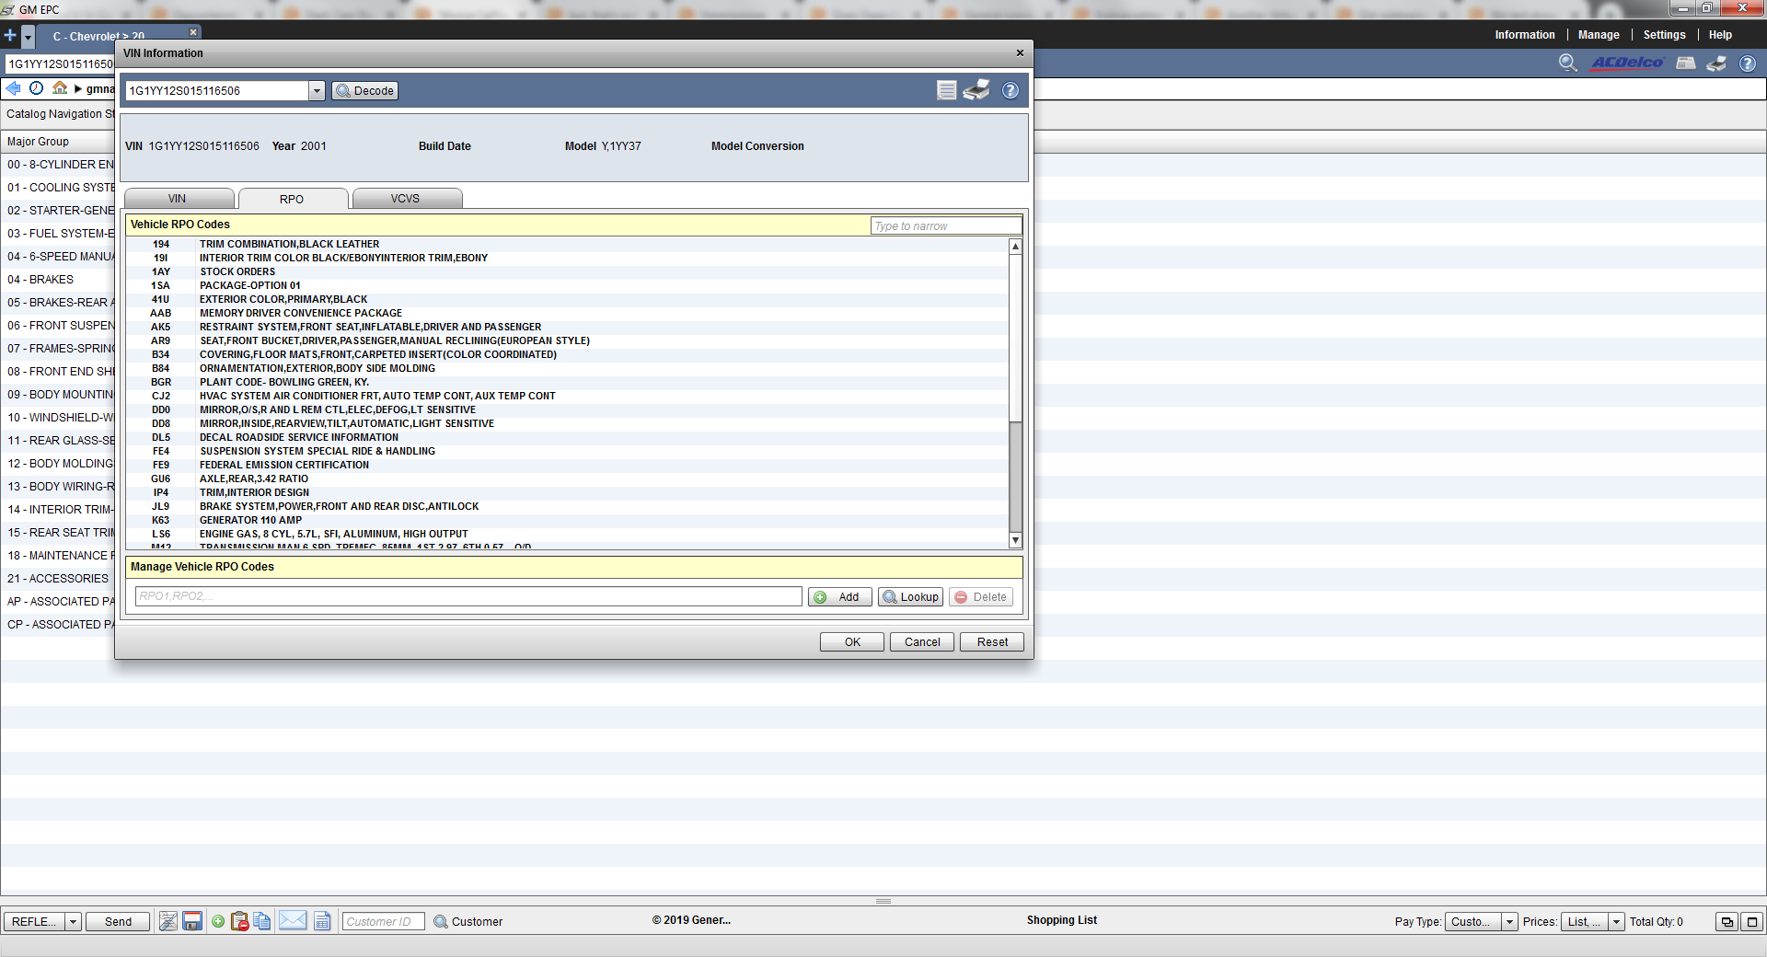The height and width of the screenshot is (957, 1767).
Task: Focus the RPO1,RPO2 input field
Action: (468, 596)
